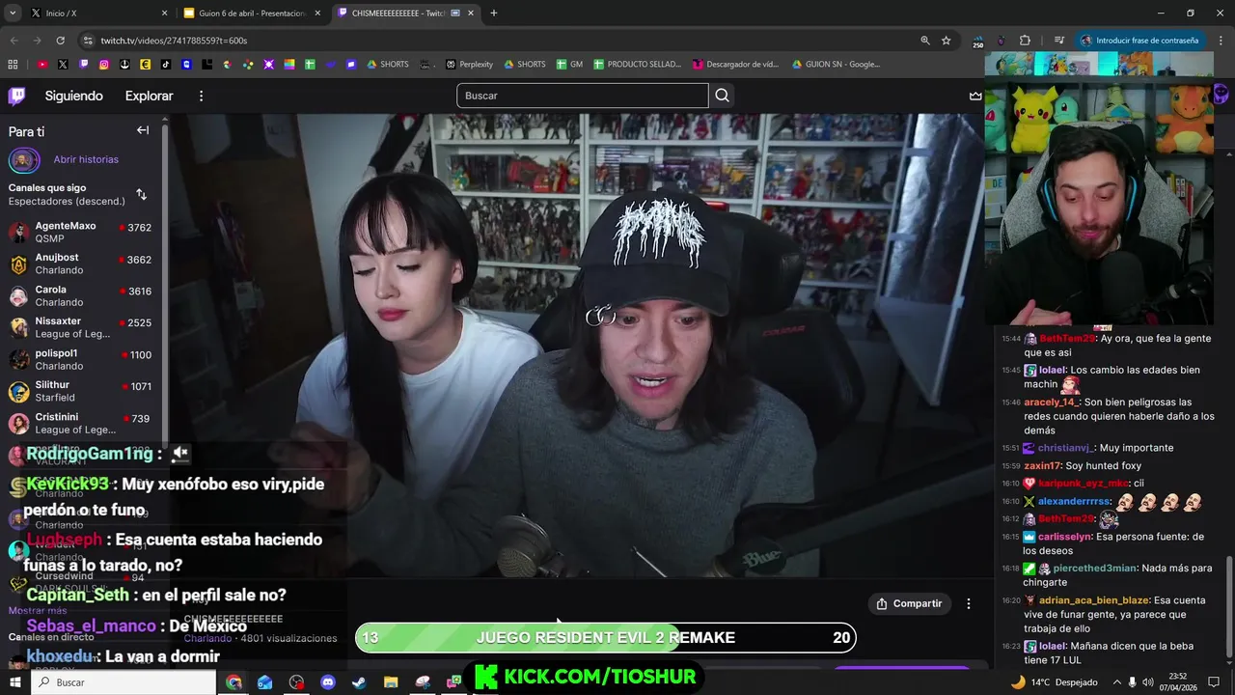Open AgenteMaxo channel in sidebar
The image size is (1235, 695).
tap(81, 233)
